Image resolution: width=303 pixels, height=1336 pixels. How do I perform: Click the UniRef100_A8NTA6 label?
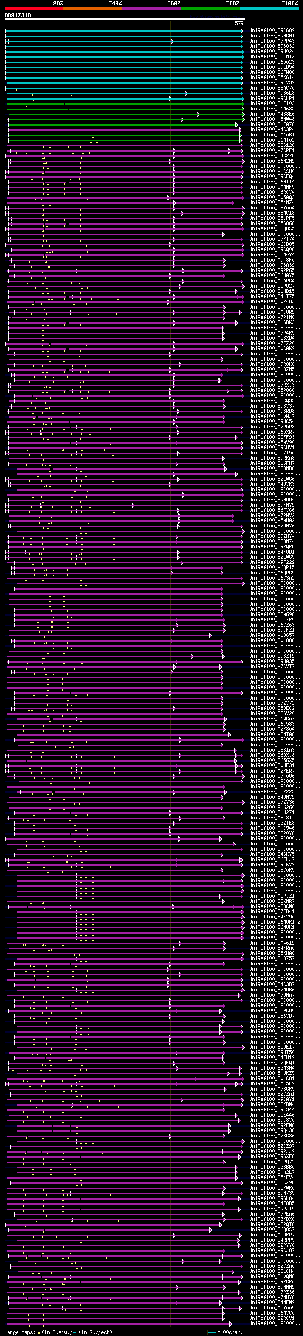(x=272, y=735)
